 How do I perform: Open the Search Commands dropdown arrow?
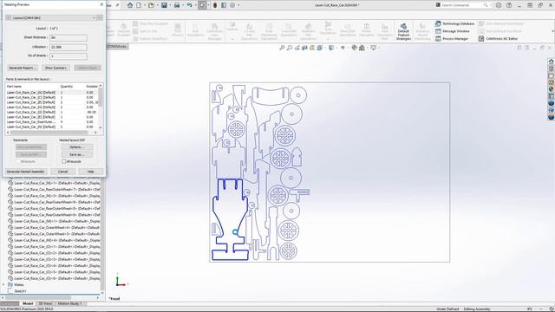[491, 5]
